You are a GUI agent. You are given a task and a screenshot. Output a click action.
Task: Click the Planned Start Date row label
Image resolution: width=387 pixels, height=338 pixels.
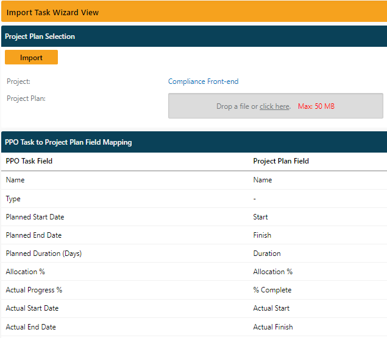pyautogui.click(x=35, y=217)
